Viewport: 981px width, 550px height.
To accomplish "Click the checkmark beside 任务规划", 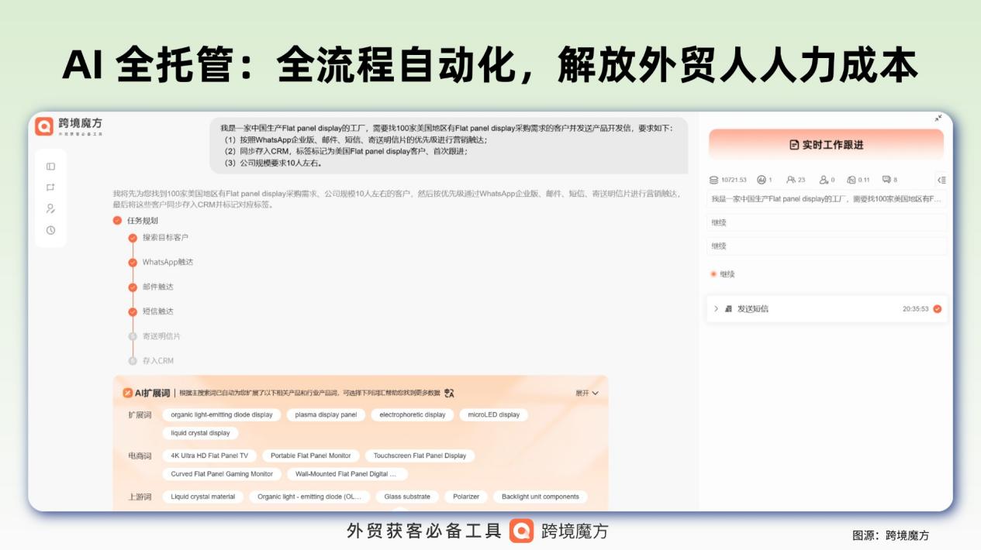I will tap(118, 221).
